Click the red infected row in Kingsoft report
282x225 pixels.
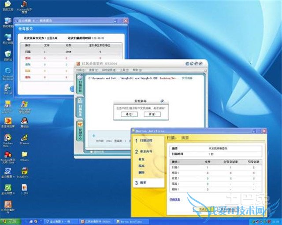point(71,58)
